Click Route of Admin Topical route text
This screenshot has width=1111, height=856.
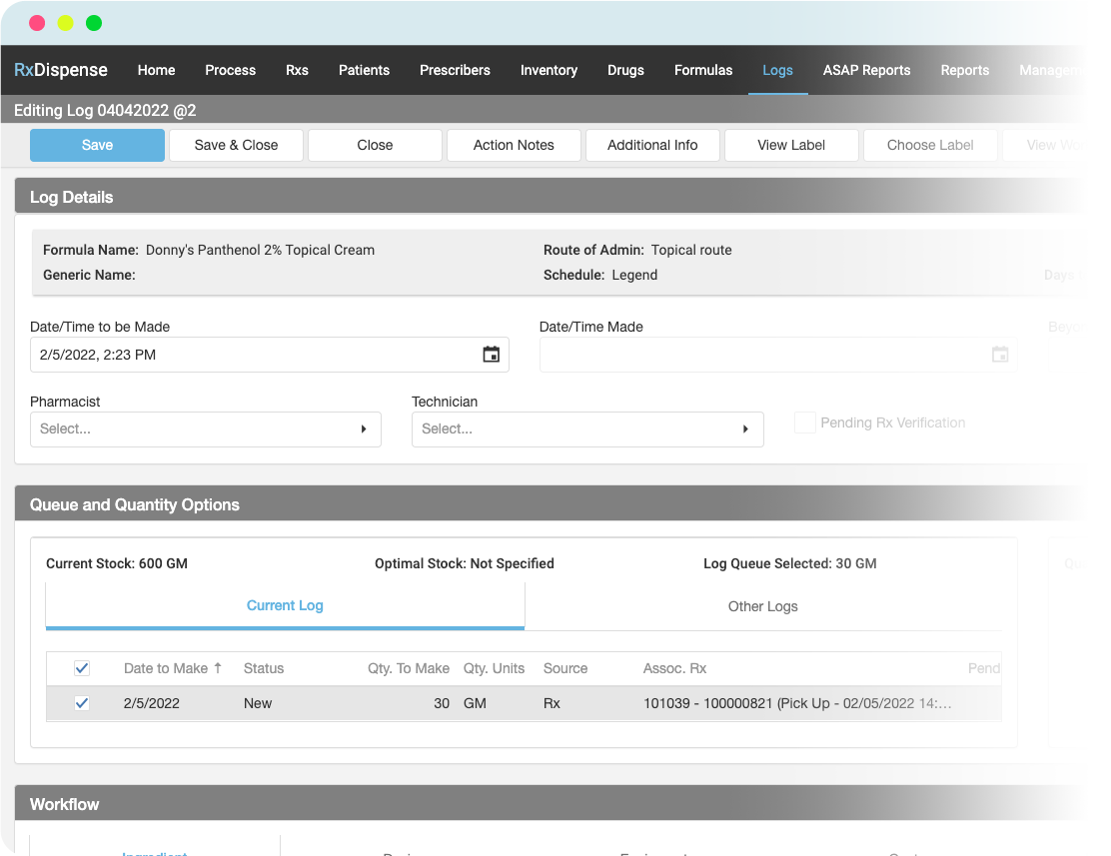[637, 250]
